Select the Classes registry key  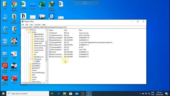[x=34, y=70]
